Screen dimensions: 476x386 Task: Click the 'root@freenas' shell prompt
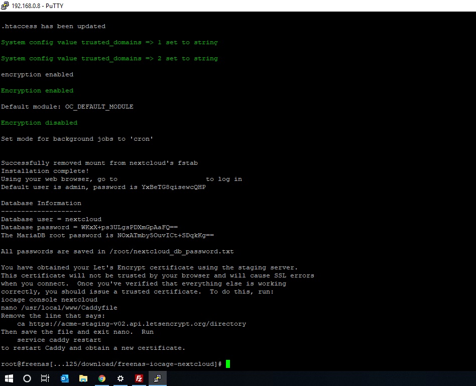click(x=111, y=364)
